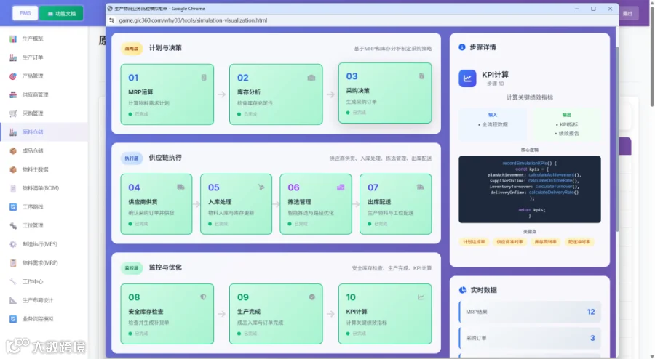Click the 成品仓储 box icon in sidebar

click(x=13, y=151)
